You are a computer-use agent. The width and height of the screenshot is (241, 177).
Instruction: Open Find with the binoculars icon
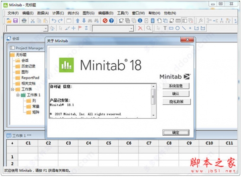tap(90, 20)
